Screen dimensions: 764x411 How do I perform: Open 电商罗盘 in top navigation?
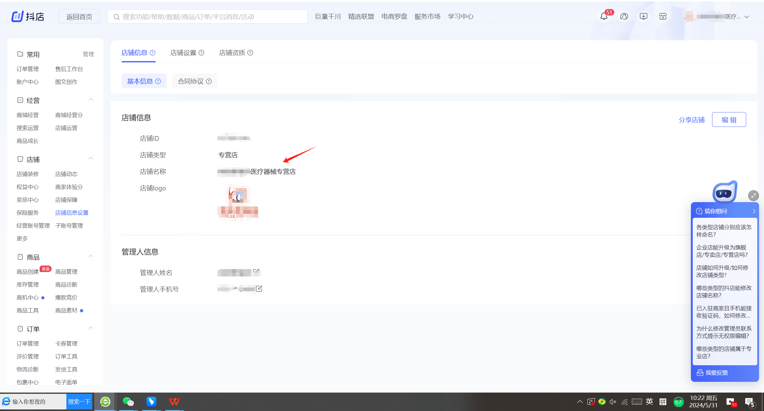click(394, 17)
